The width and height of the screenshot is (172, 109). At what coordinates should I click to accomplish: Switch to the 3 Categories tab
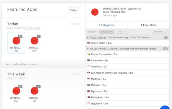(107, 25)
